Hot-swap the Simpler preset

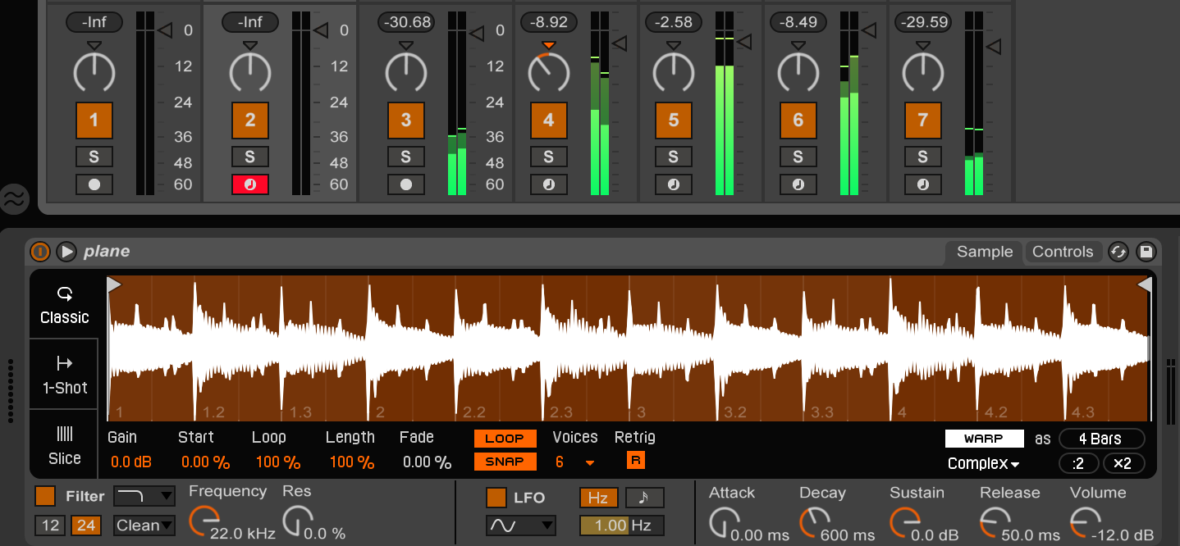(1118, 252)
